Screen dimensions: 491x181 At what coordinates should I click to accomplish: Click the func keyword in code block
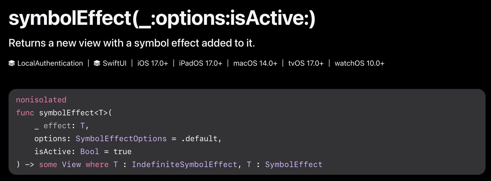point(25,113)
